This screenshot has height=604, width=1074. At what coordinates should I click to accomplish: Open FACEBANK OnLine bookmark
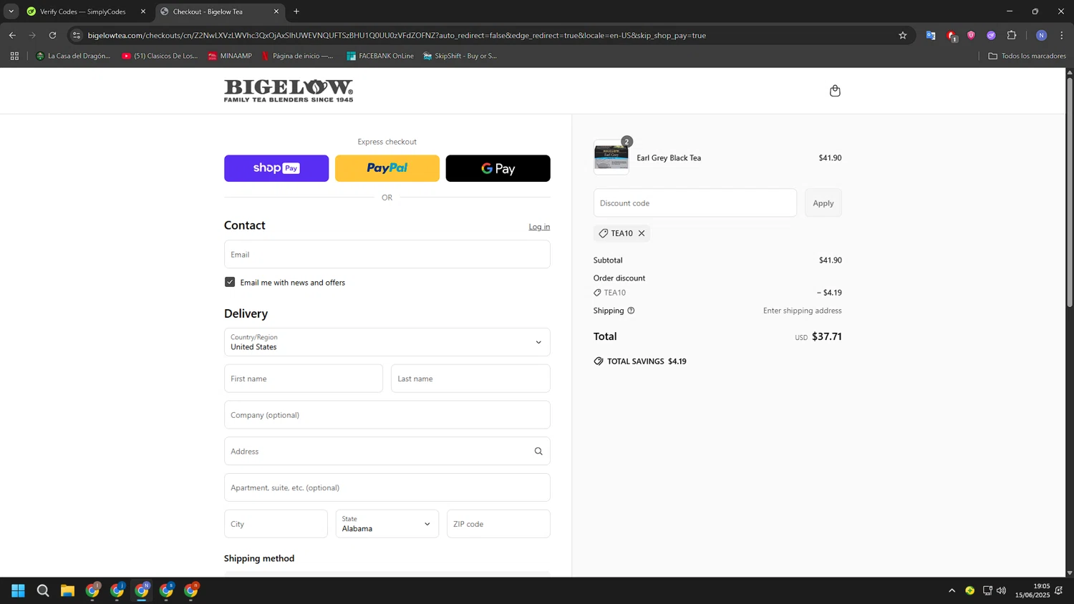(380, 56)
